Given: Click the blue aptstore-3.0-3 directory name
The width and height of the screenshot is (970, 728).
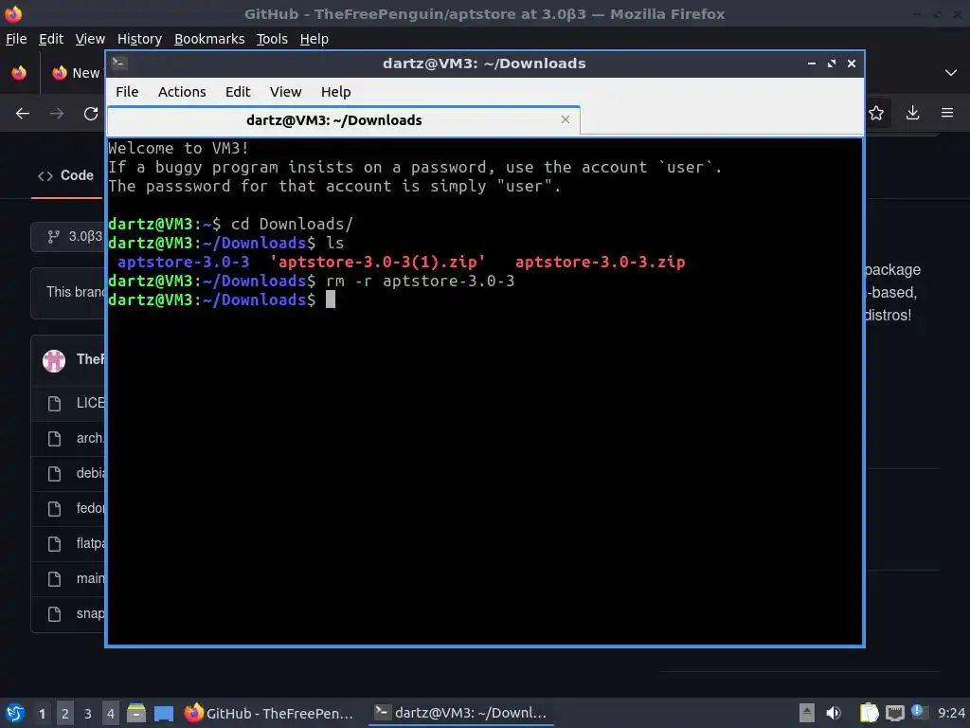Looking at the screenshot, I should [184, 262].
